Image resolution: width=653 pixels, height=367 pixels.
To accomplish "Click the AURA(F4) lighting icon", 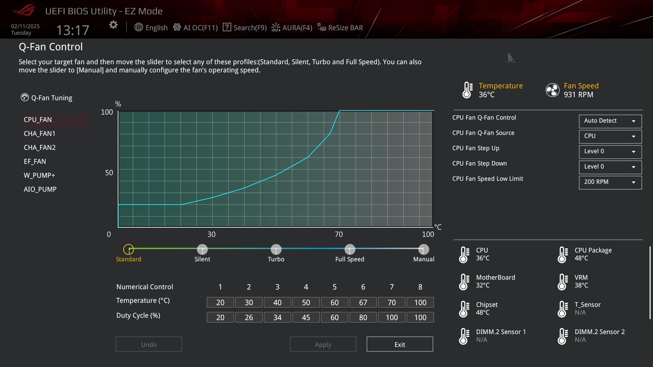I will 276,27.
